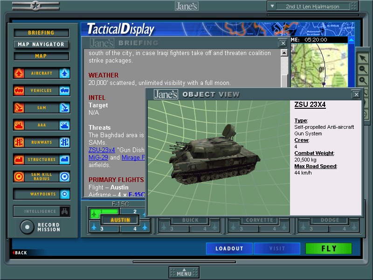Screen dimensions: 373x280
Task: Click the Jane's logo at top center
Action: pyautogui.click(x=187, y=6)
